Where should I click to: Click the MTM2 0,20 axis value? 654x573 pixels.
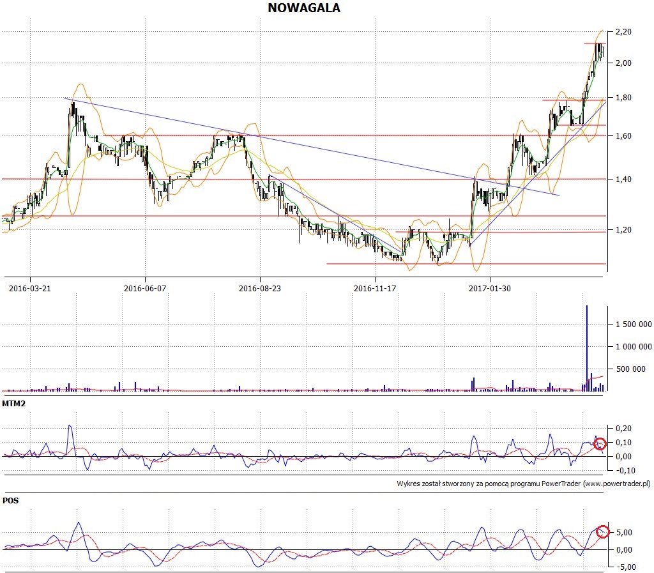[x=623, y=429]
